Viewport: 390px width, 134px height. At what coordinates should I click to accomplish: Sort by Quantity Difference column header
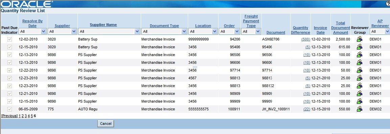(300, 30)
